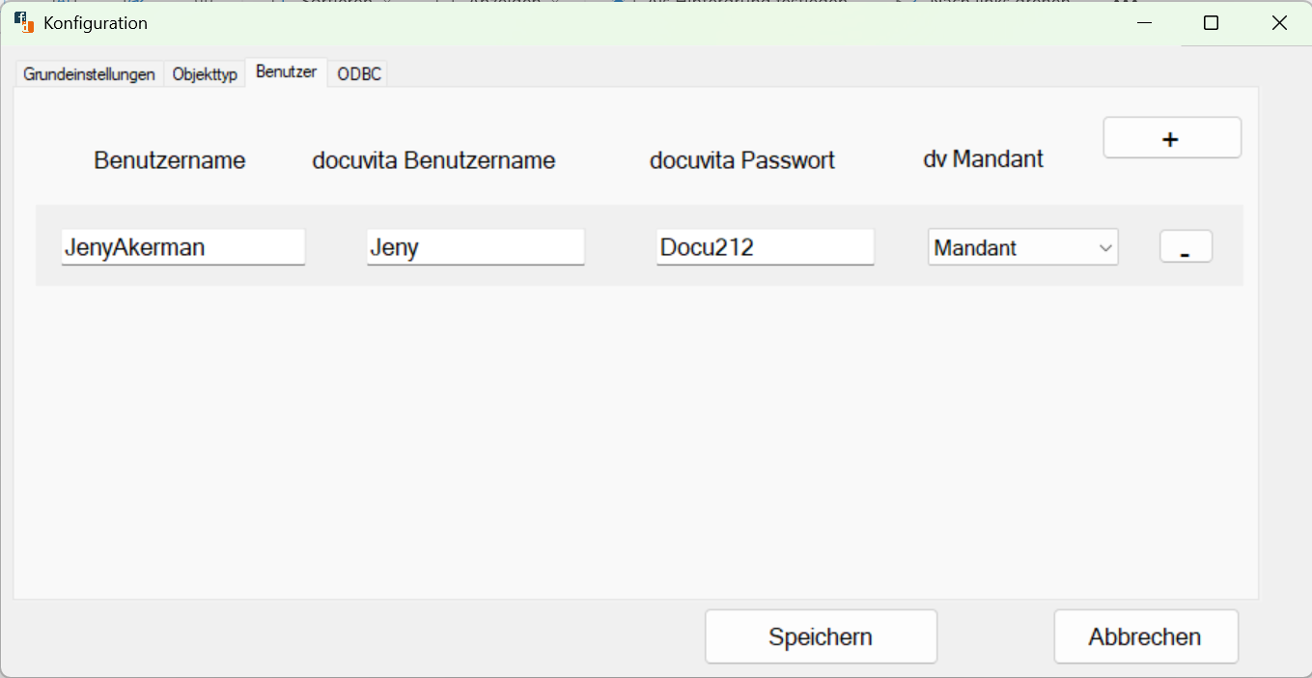This screenshot has width=1312, height=678.
Task: Click the Benutzername column header
Action: coord(169,160)
